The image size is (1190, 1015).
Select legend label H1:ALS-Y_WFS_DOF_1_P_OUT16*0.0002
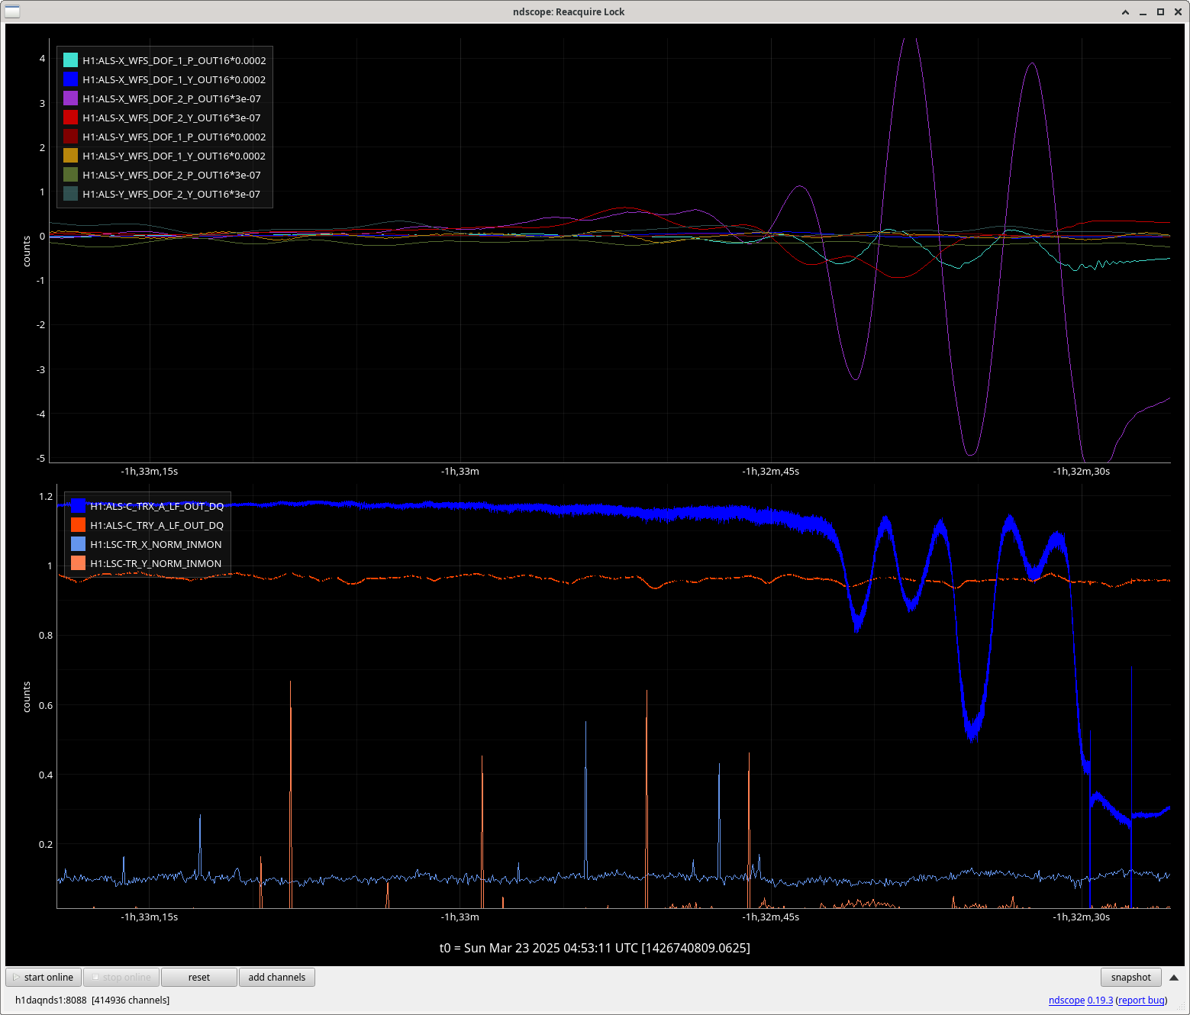[x=174, y=137]
